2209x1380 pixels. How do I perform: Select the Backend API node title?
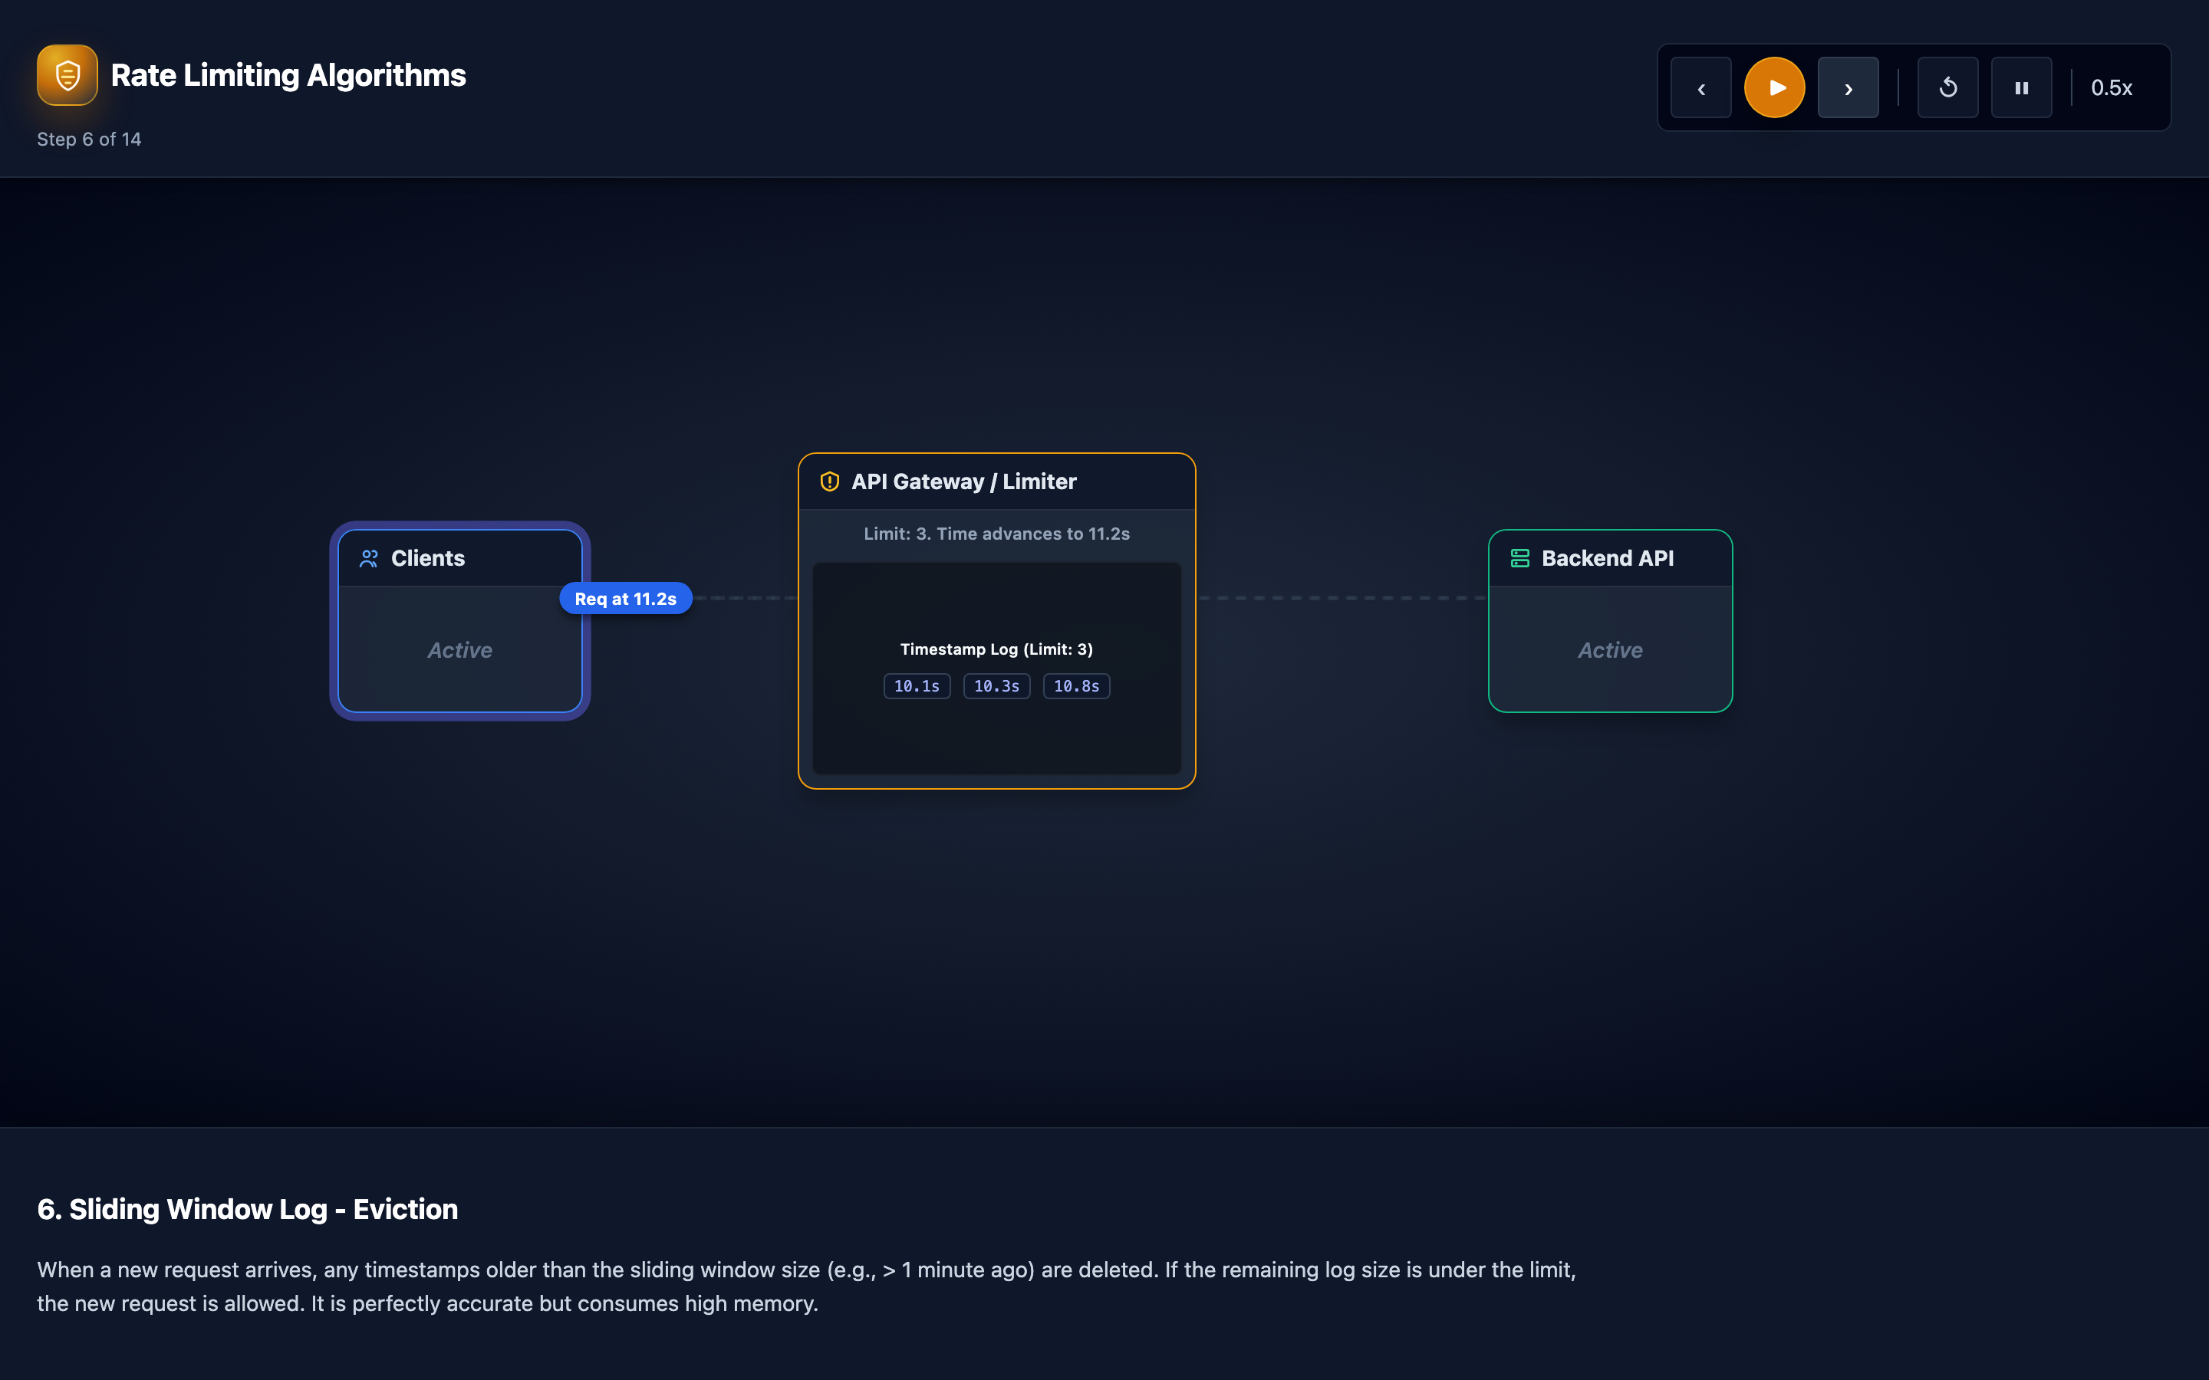(x=1608, y=559)
